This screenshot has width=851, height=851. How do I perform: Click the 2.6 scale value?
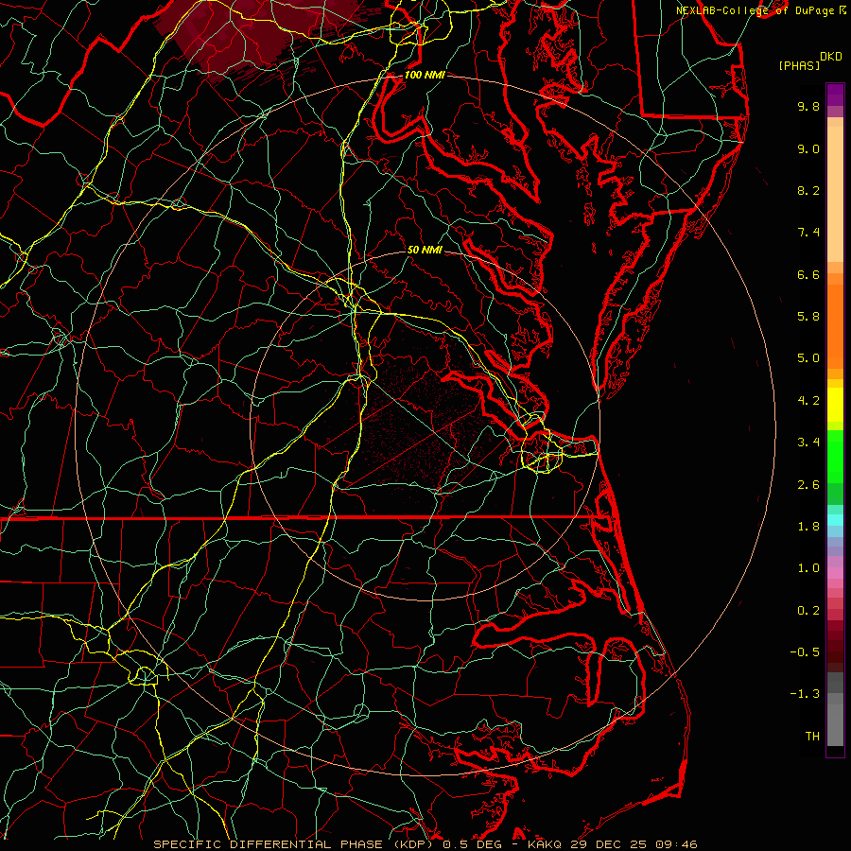pos(808,485)
